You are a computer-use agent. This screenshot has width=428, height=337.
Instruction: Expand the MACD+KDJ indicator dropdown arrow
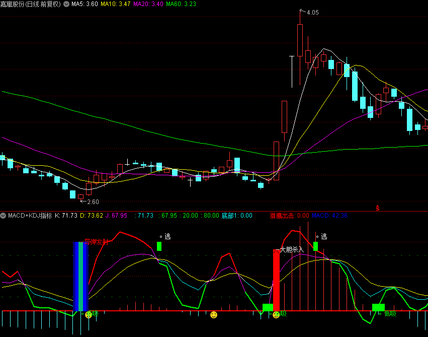(3, 216)
